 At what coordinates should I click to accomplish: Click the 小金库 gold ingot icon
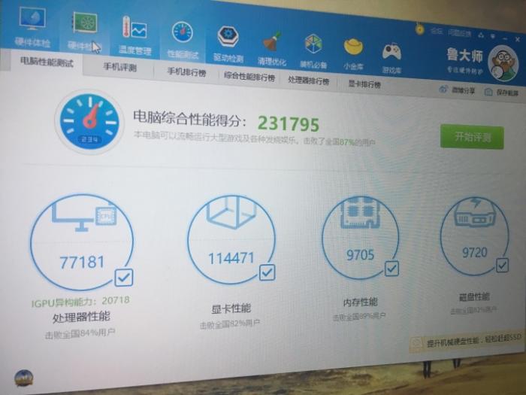click(353, 48)
